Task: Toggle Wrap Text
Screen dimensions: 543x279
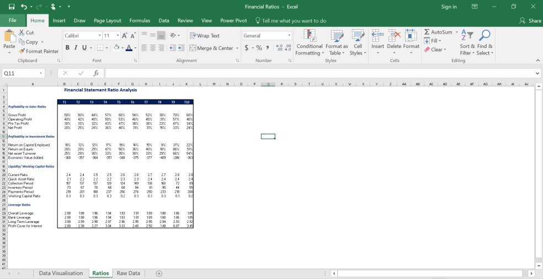Action: pos(205,36)
